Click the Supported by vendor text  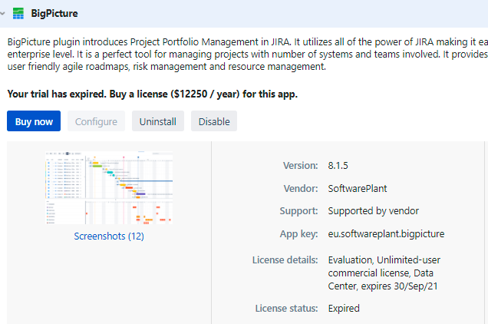pos(374,211)
